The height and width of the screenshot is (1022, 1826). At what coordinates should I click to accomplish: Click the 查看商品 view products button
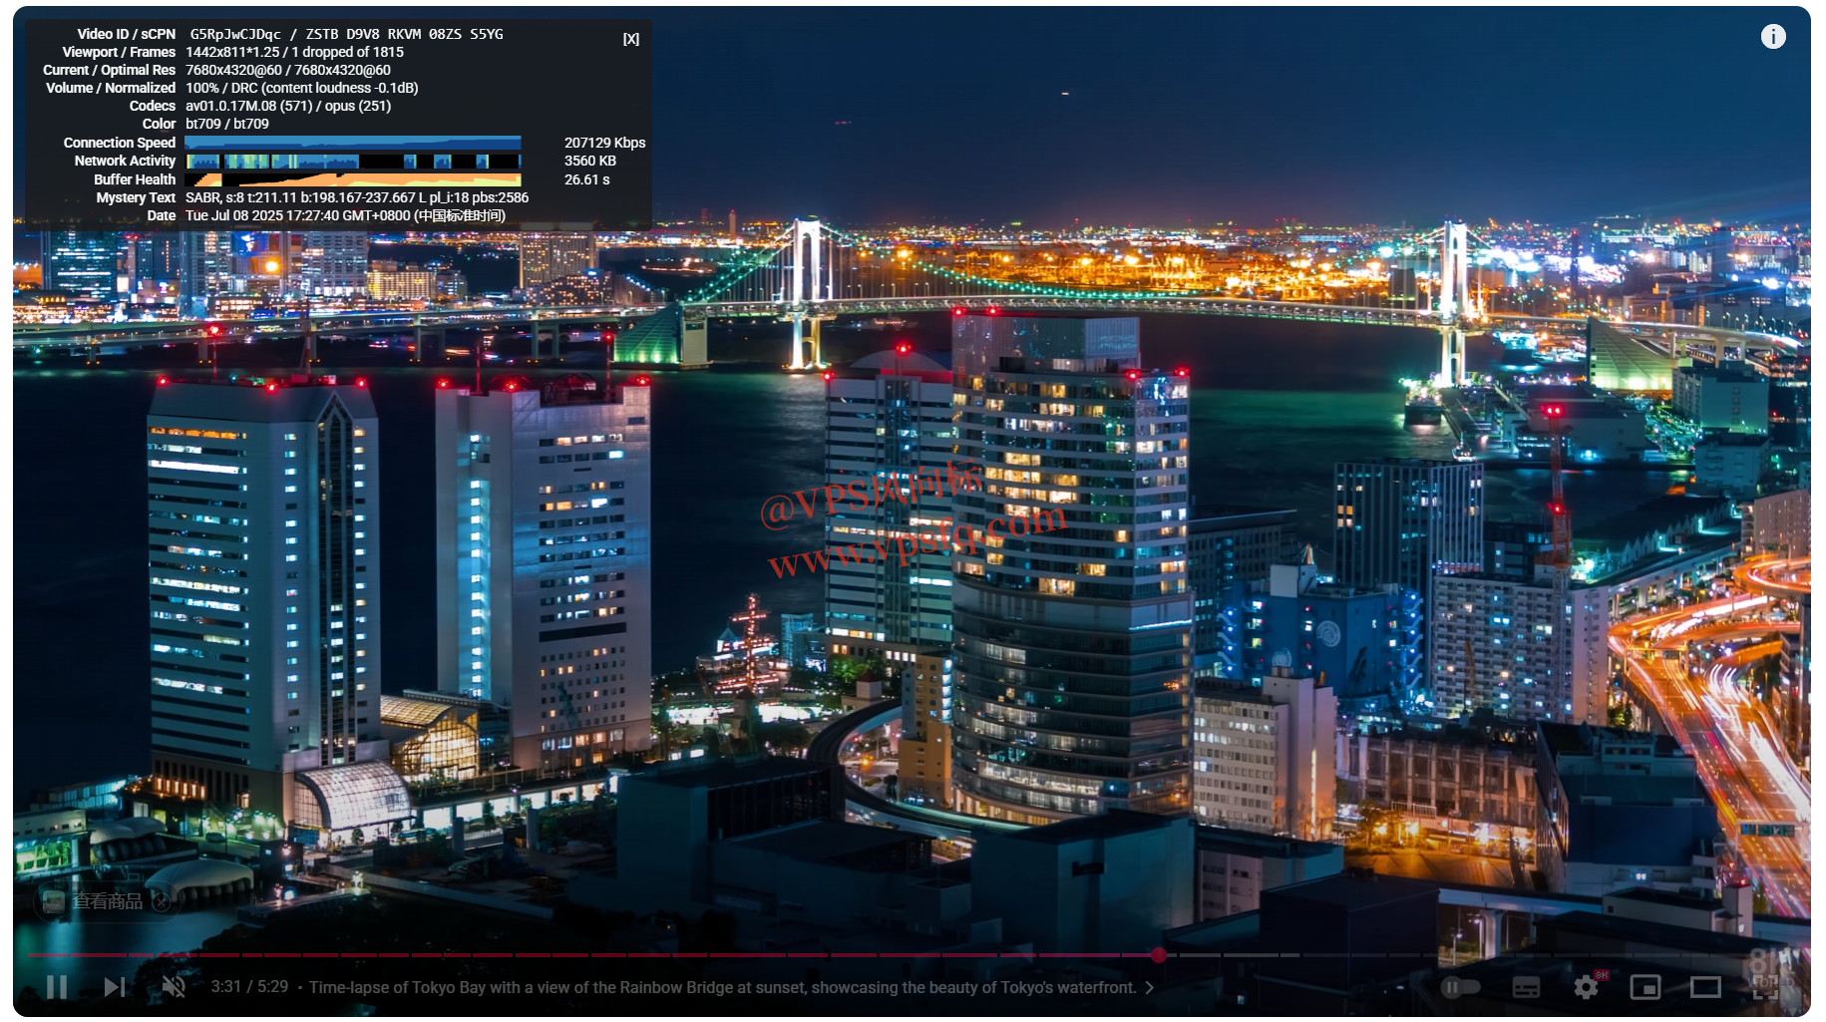click(x=107, y=901)
